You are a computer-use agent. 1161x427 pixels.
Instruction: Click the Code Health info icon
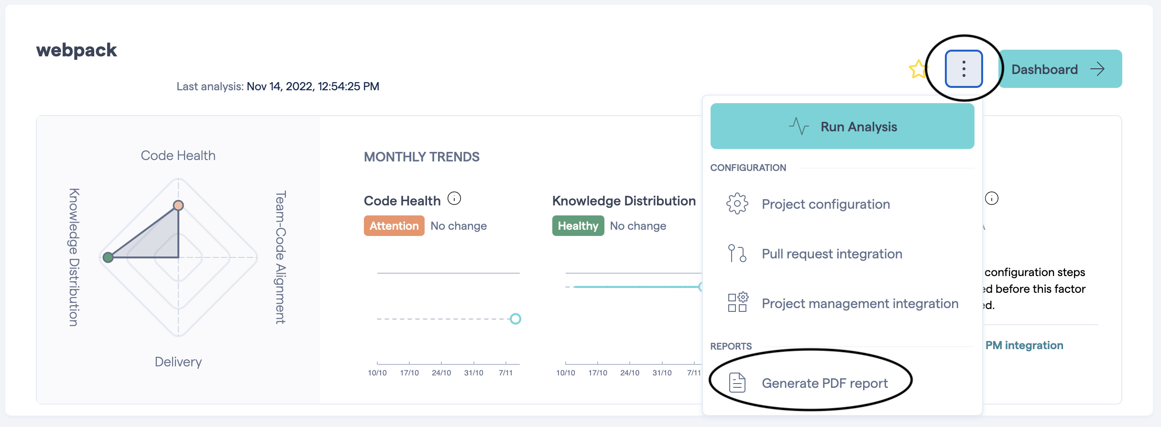[454, 198]
